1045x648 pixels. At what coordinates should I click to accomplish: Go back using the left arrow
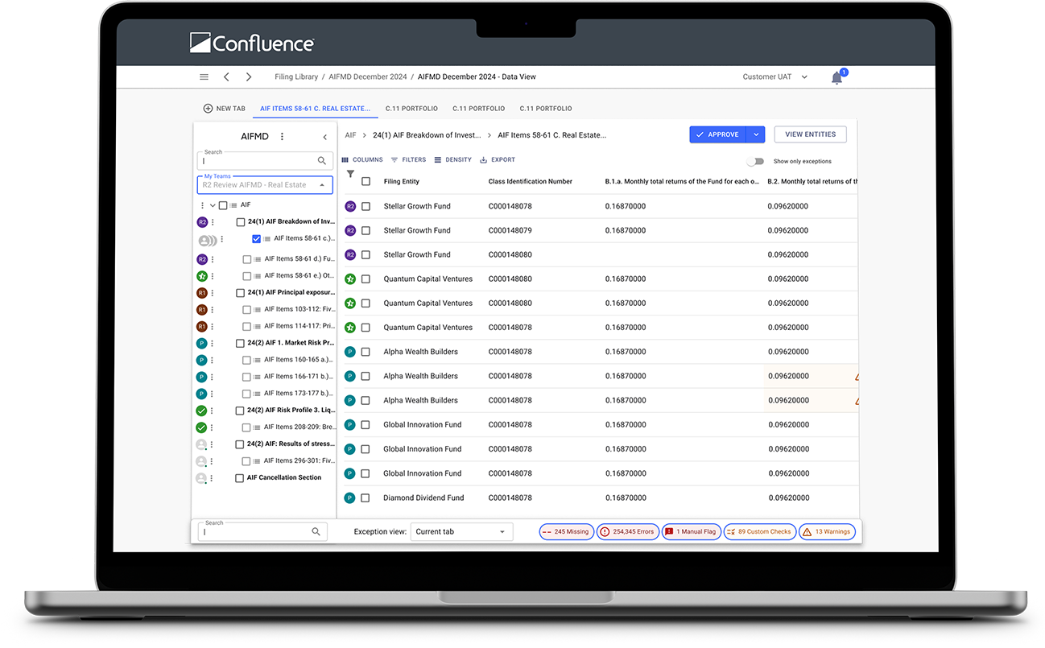[226, 77]
